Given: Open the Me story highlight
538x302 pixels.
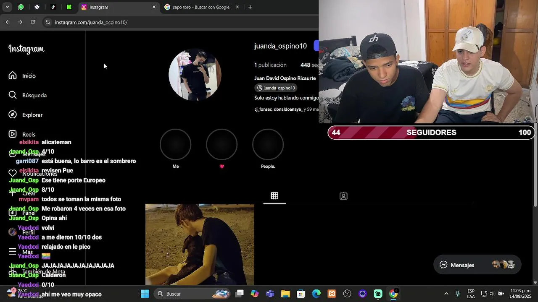Looking at the screenshot, I should click(175, 145).
